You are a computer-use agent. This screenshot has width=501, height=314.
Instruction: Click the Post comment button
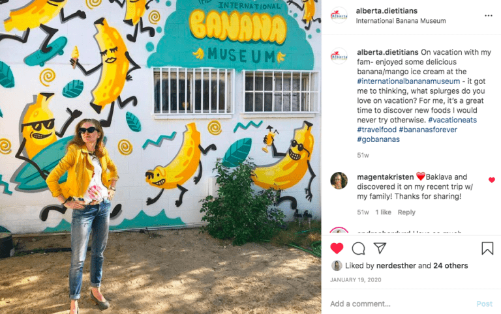pos(485,304)
